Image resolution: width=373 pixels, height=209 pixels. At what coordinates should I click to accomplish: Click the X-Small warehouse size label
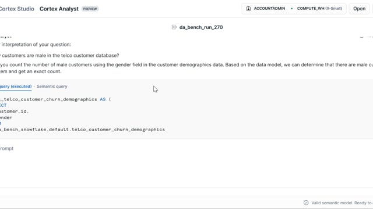(333, 9)
